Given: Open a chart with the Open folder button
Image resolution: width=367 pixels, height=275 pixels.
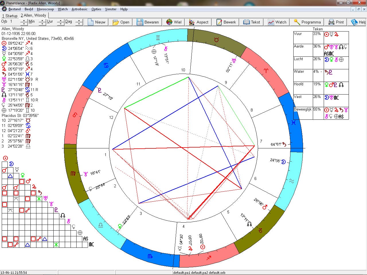Looking at the screenshot, I should tap(121, 22).
